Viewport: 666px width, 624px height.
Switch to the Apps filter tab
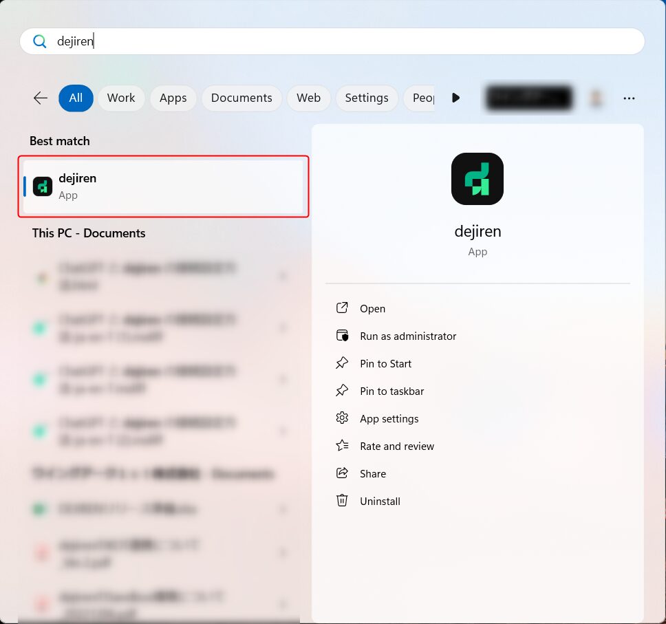(x=173, y=98)
